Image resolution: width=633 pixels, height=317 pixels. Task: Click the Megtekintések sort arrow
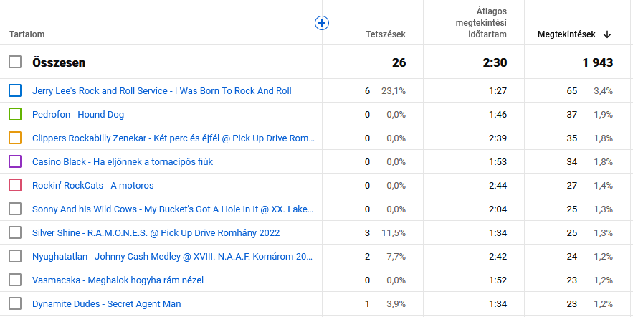(x=606, y=34)
